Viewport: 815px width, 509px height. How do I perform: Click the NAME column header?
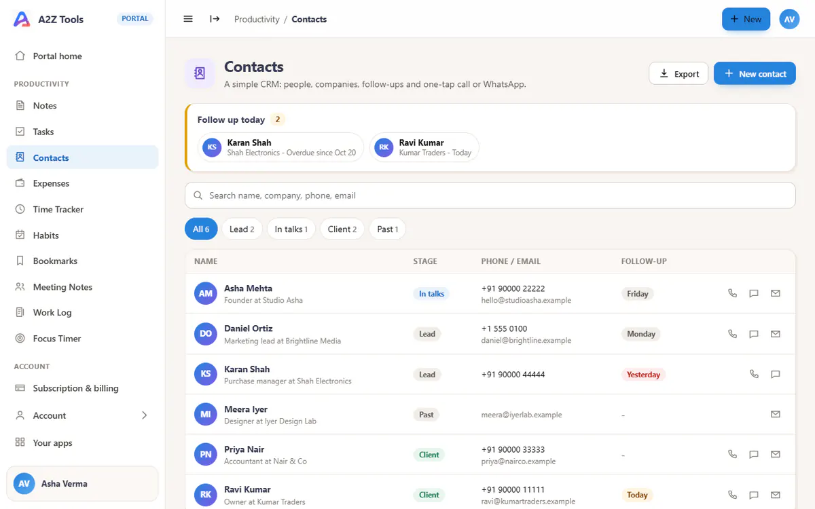click(206, 261)
